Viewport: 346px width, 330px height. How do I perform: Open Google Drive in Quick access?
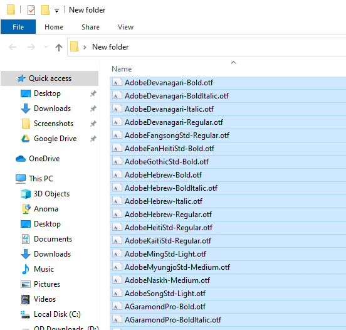click(x=55, y=139)
